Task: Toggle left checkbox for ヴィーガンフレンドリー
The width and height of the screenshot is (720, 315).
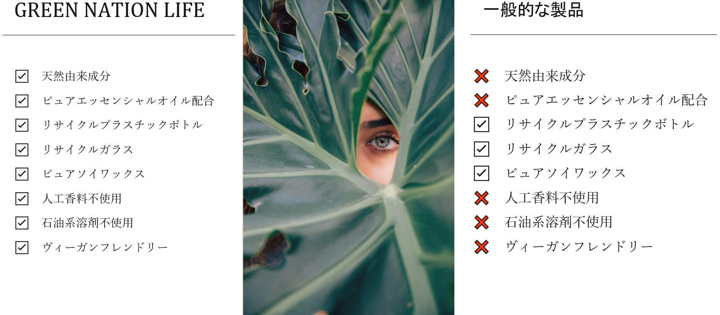Action: (x=22, y=247)
